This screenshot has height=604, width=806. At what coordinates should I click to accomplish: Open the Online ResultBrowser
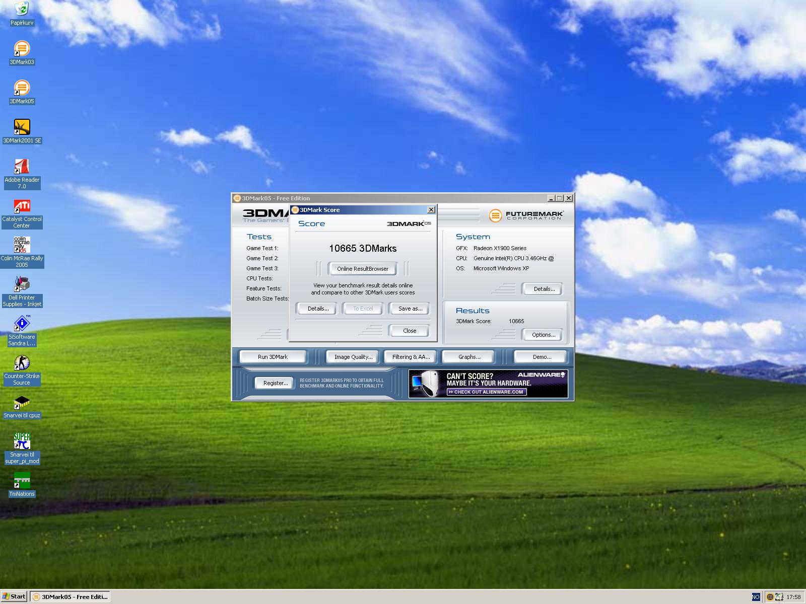(x=363, y=269)
